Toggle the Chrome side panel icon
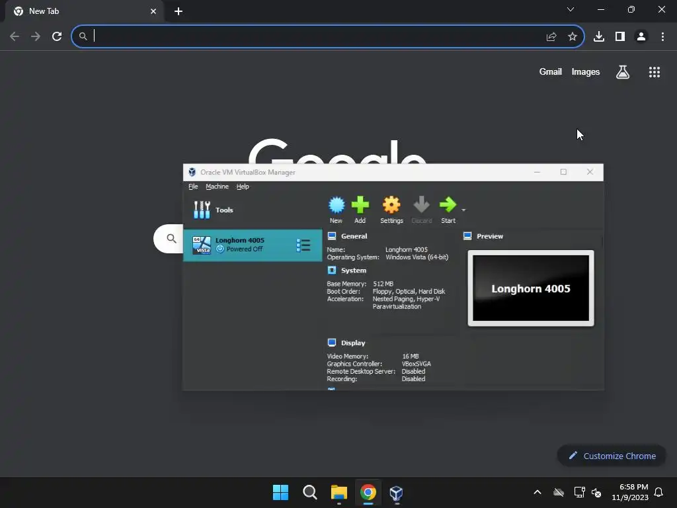 tap(620, 36)
